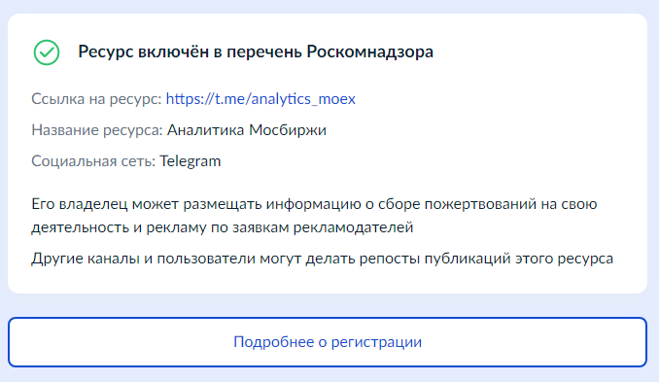Screen dimensions: 659x382
Task: Click the green checkmark status icon
Action: coord(47,52)
